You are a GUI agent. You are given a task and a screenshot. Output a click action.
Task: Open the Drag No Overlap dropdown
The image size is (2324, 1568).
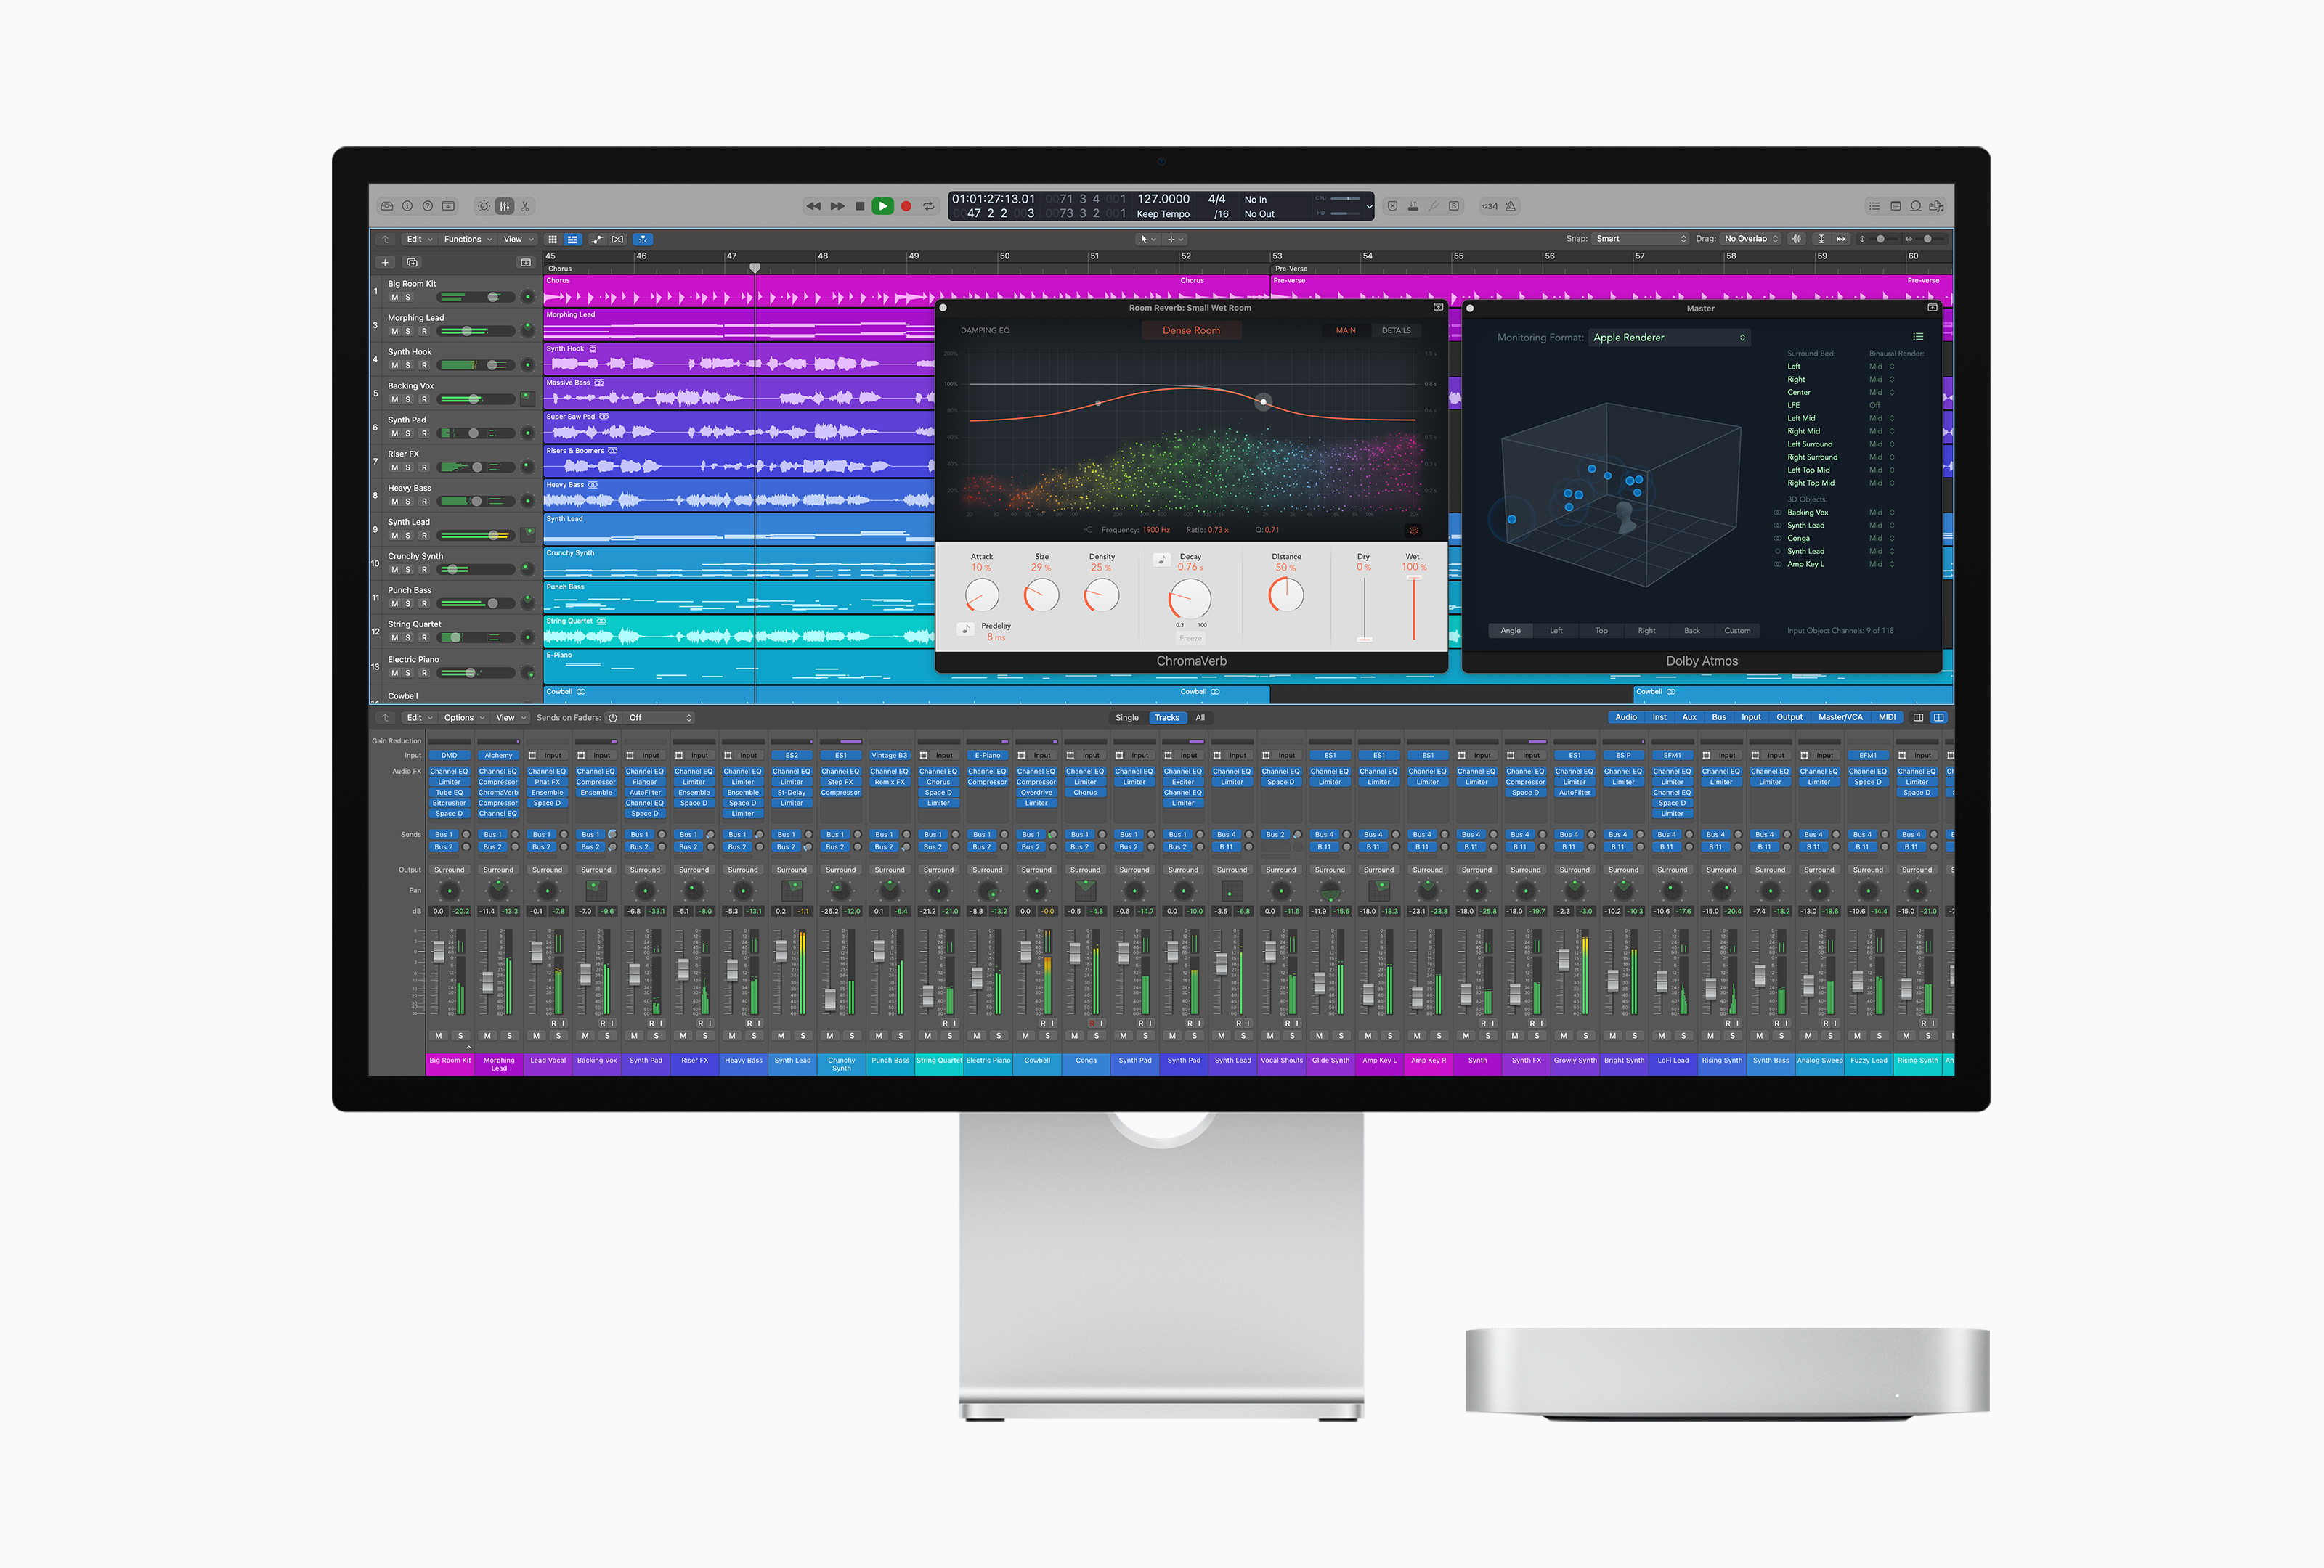click(1753, 239)
